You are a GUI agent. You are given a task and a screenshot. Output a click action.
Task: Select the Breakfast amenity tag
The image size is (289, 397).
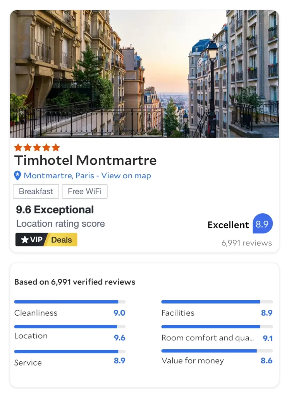(36, 192)
